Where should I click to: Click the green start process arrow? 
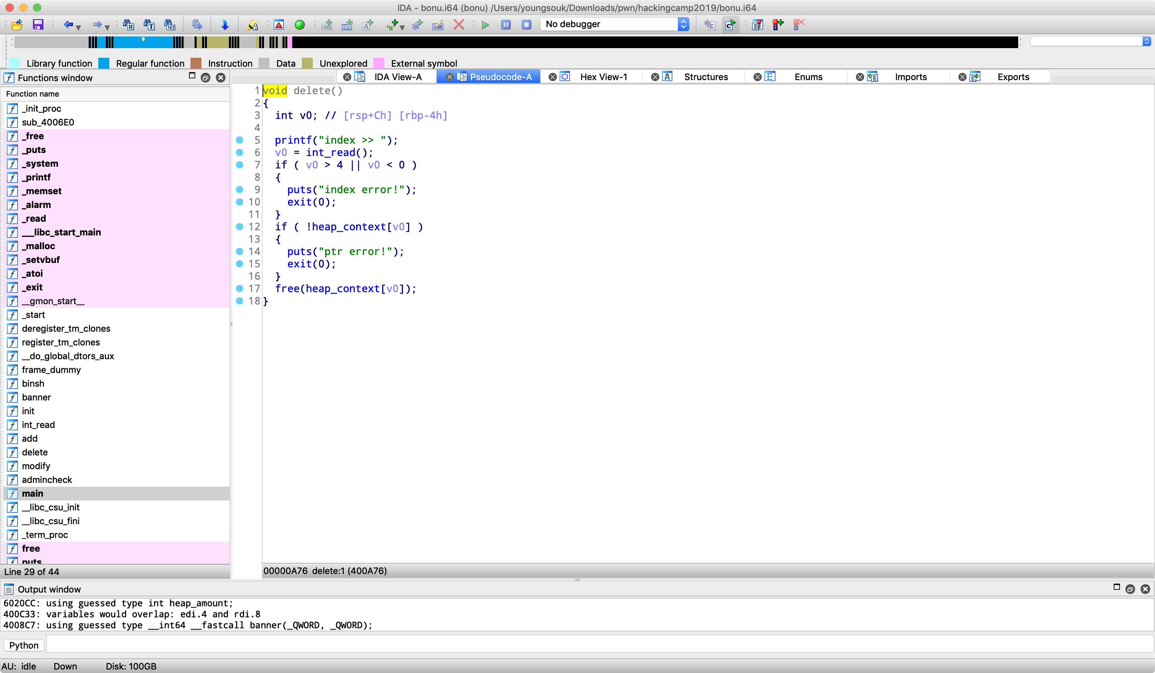[x=485, y=24]
